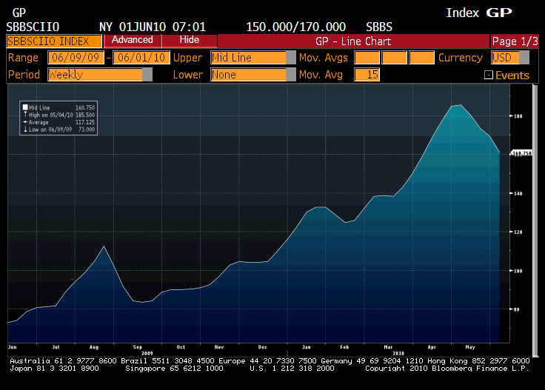545x390 pixels.
Task: Click the range start date field 06/09/09
Action: [76, 58]
